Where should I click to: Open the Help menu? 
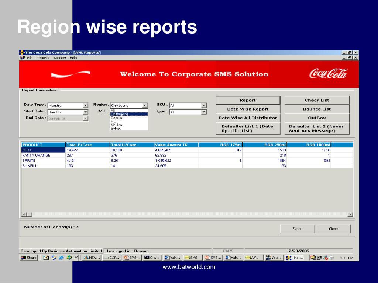tap(73, 58)
